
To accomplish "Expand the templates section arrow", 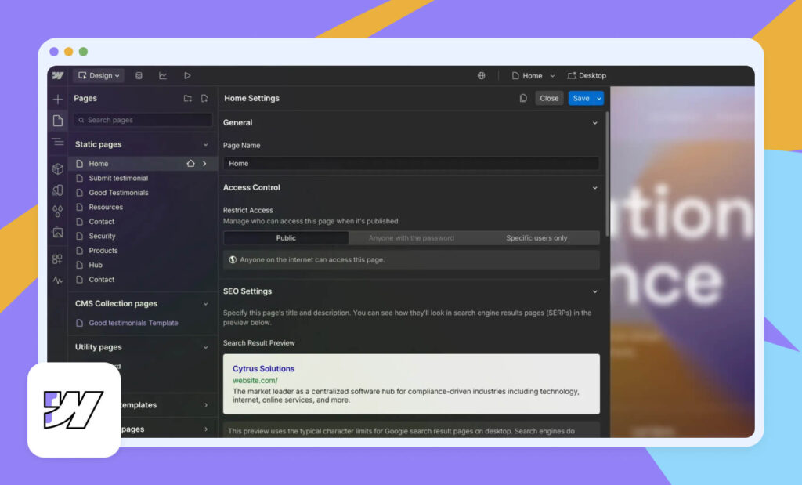I will click(x=206, y=404).
